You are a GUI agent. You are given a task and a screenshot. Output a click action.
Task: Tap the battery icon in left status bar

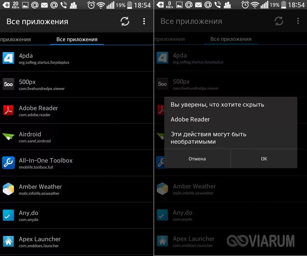pos(130,5)
